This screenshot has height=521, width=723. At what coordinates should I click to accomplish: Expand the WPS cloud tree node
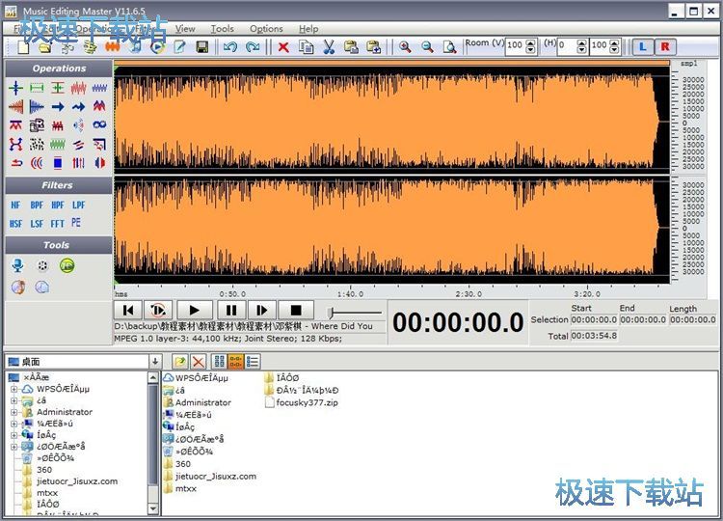(x=14, y=389)
